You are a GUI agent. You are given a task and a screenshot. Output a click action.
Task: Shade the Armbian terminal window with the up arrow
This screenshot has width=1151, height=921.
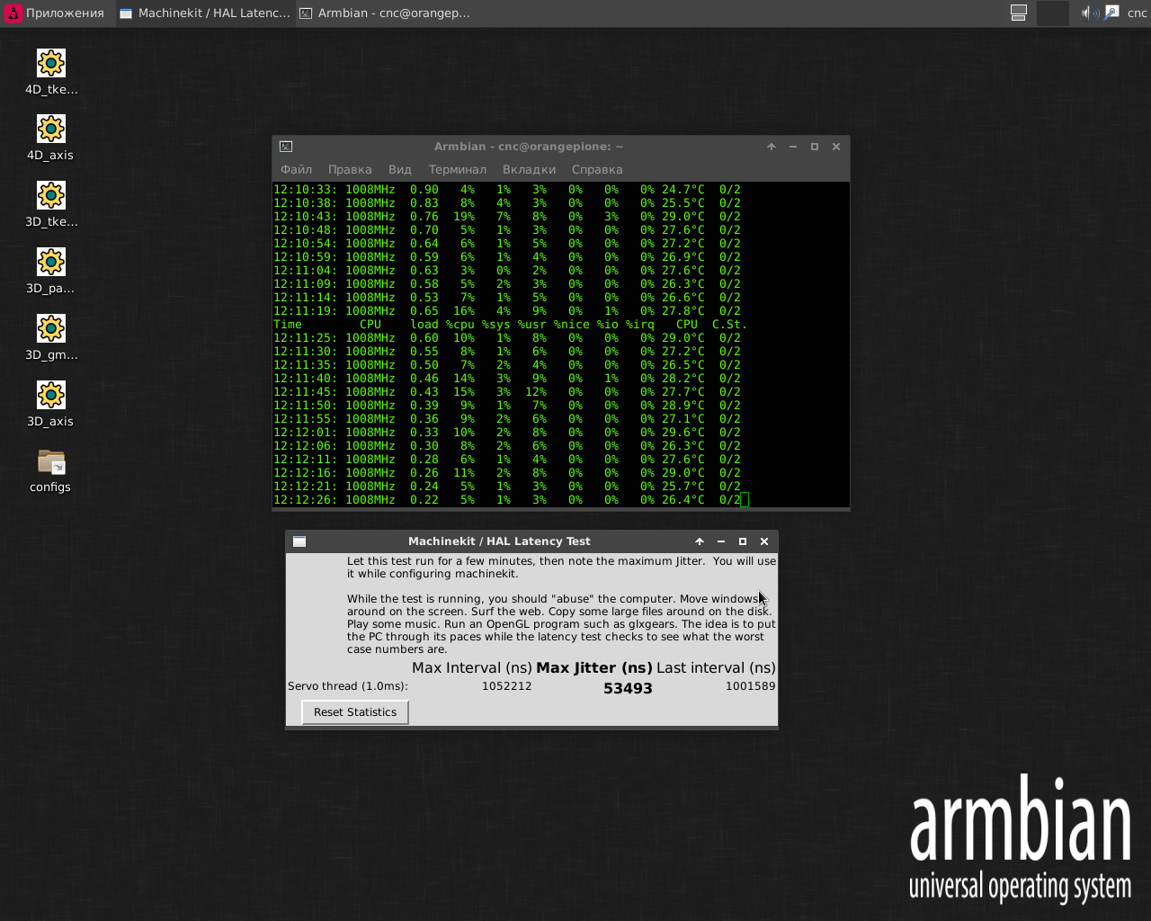(772, 147)
